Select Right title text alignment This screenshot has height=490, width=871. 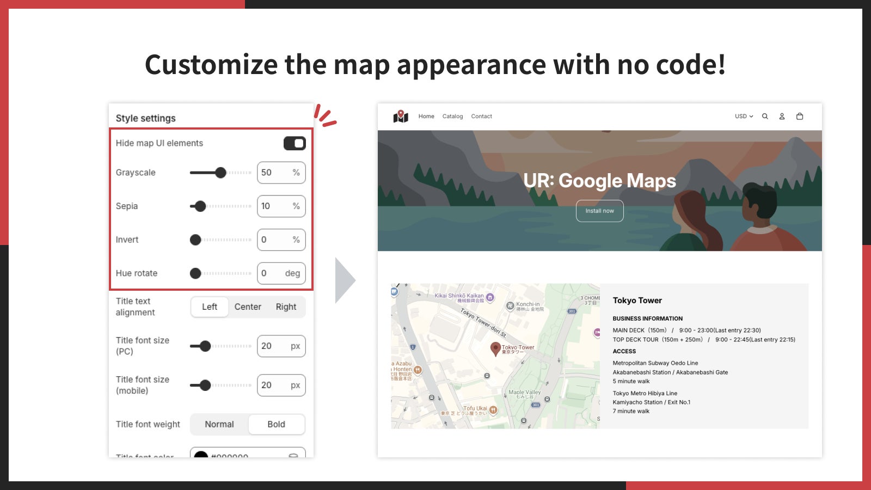[x=286, y=307]
